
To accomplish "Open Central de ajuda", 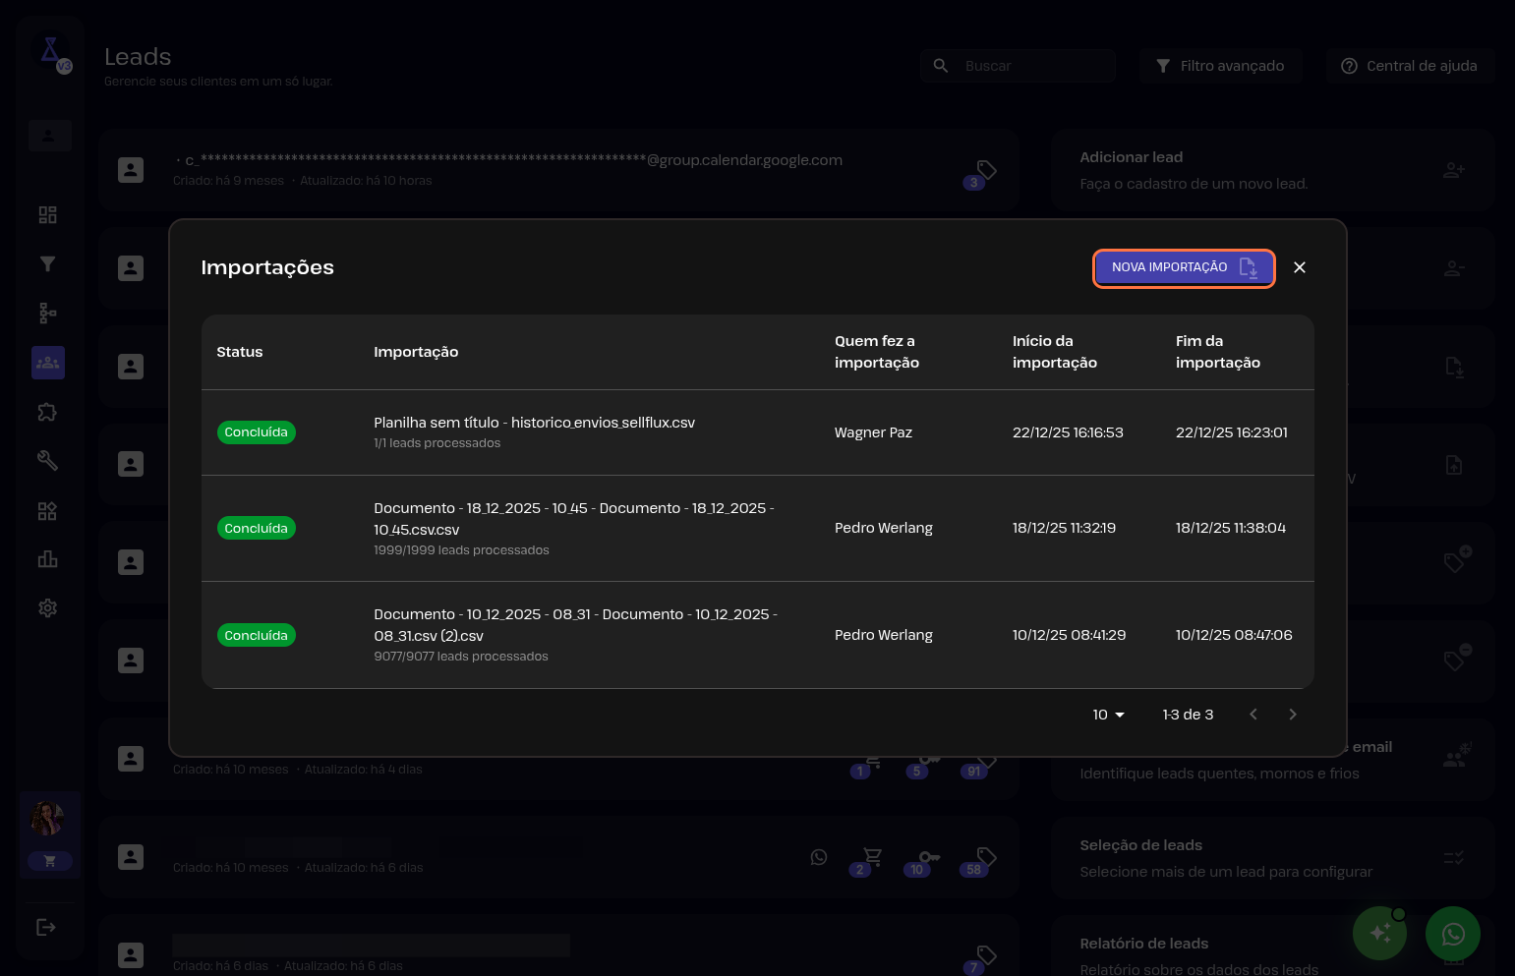I will pos(1409,66).
